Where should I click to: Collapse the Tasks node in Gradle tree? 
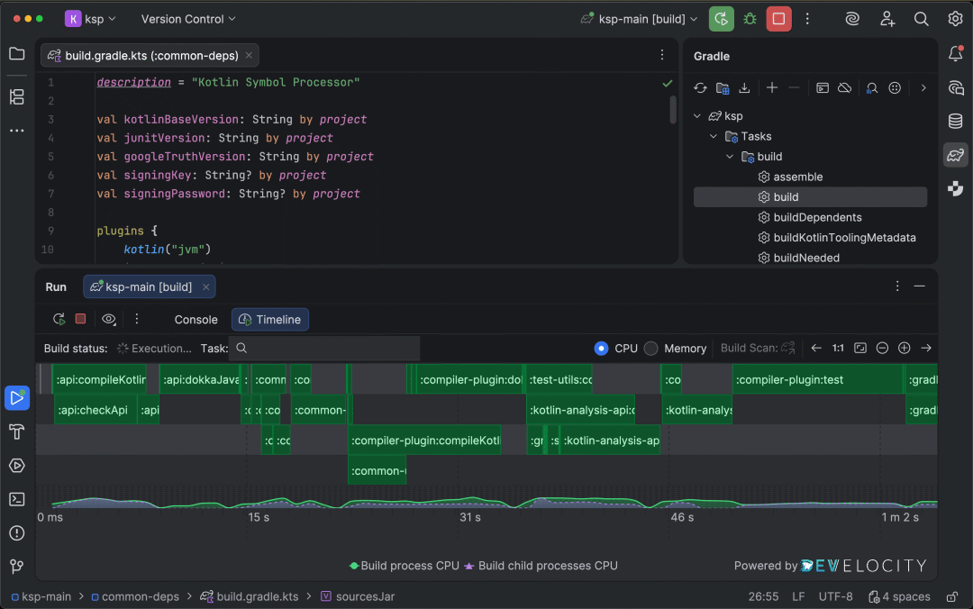coord(714,137)
